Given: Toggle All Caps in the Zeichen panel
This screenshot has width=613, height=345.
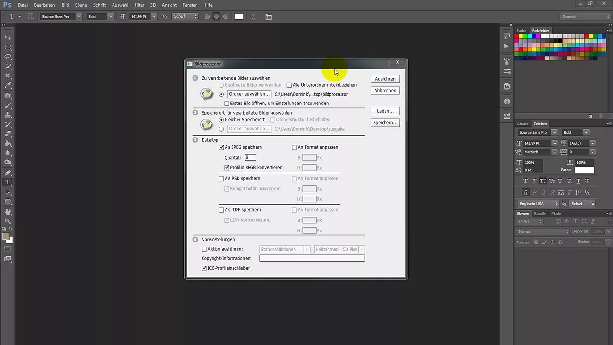Looking at the screenshot, I should click(543, 181).
